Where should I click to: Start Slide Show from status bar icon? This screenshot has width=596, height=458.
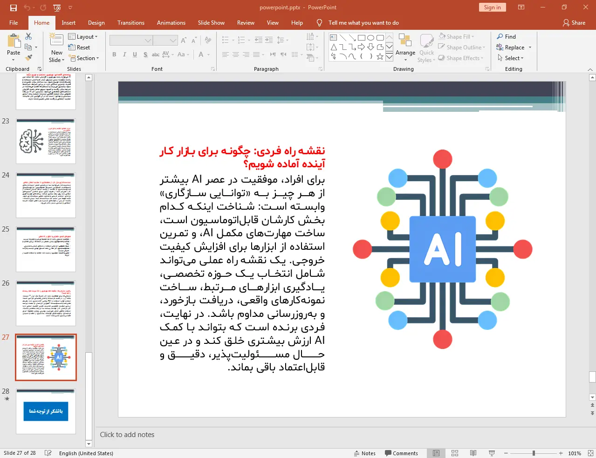point(492,453)
